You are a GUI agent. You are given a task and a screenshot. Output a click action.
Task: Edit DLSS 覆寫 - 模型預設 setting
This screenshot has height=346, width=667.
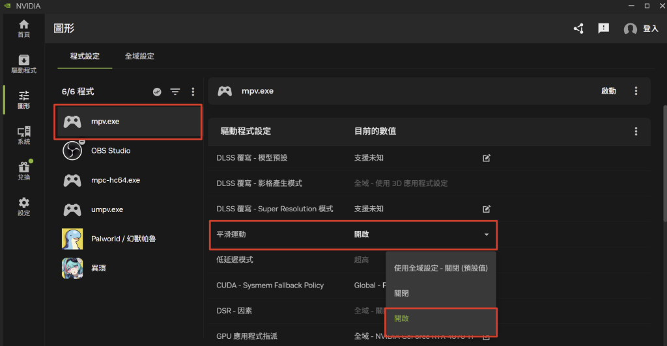(x=486, y=158)
